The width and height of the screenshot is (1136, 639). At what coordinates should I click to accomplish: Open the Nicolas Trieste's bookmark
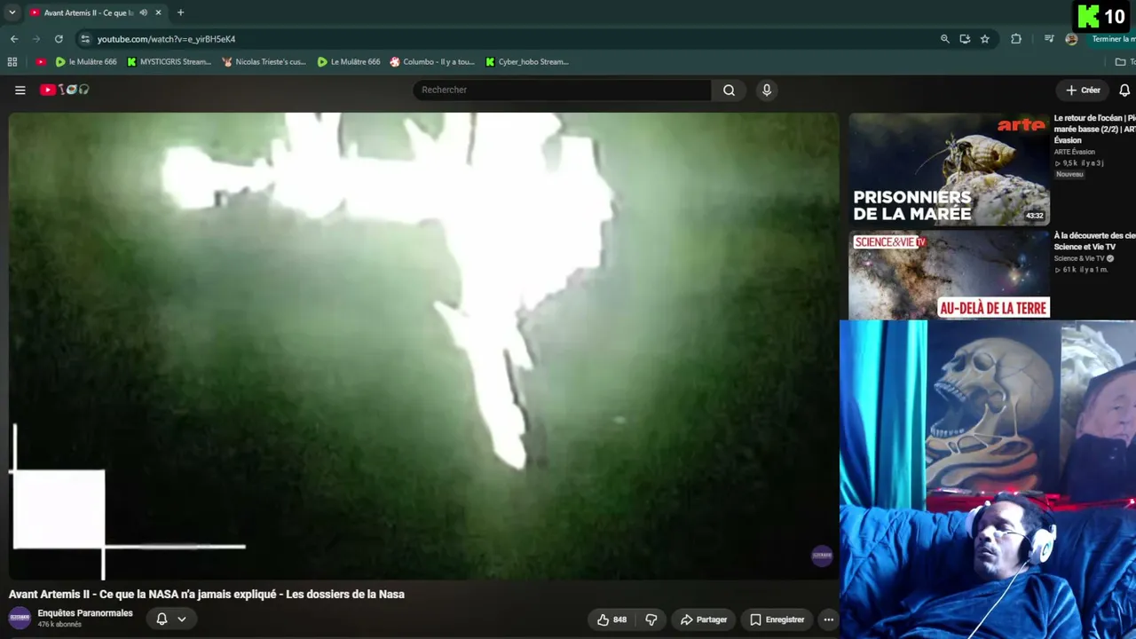coord(264,62)
